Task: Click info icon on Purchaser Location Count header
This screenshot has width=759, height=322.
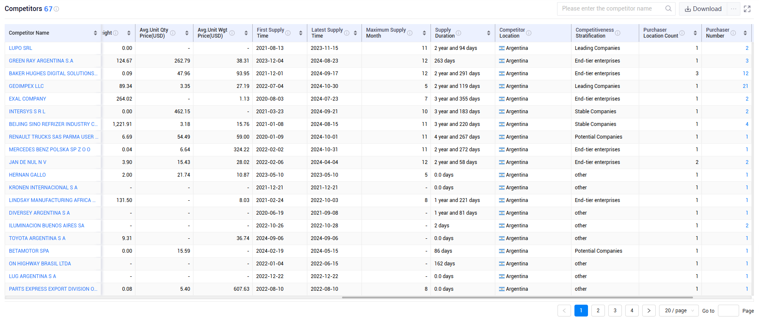Action: 682,33
